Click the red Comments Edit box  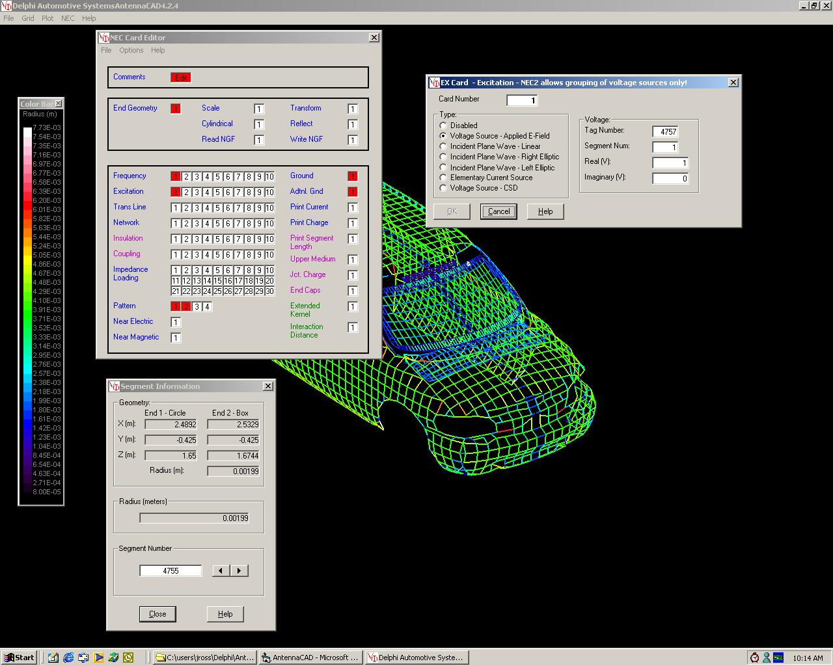181,77
